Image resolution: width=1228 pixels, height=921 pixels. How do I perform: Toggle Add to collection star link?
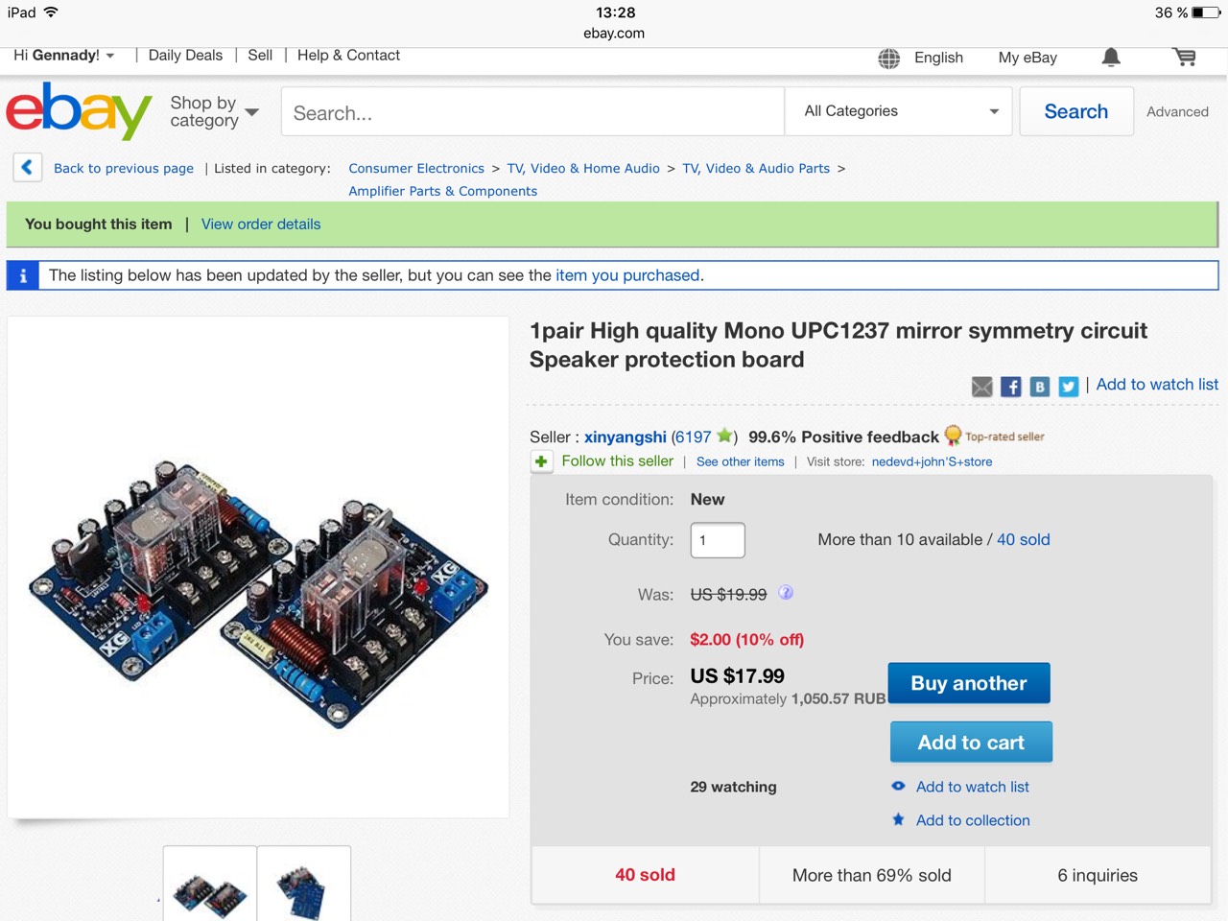(961, 820)
